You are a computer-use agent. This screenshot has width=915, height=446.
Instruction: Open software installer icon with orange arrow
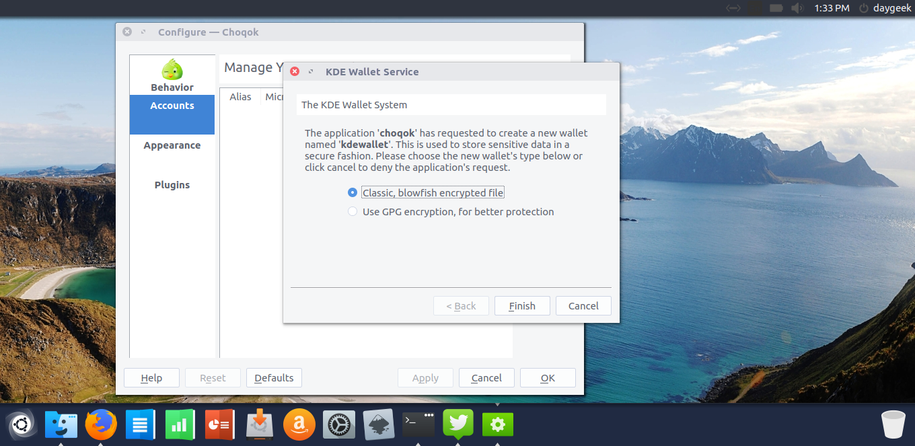point(259,425)
